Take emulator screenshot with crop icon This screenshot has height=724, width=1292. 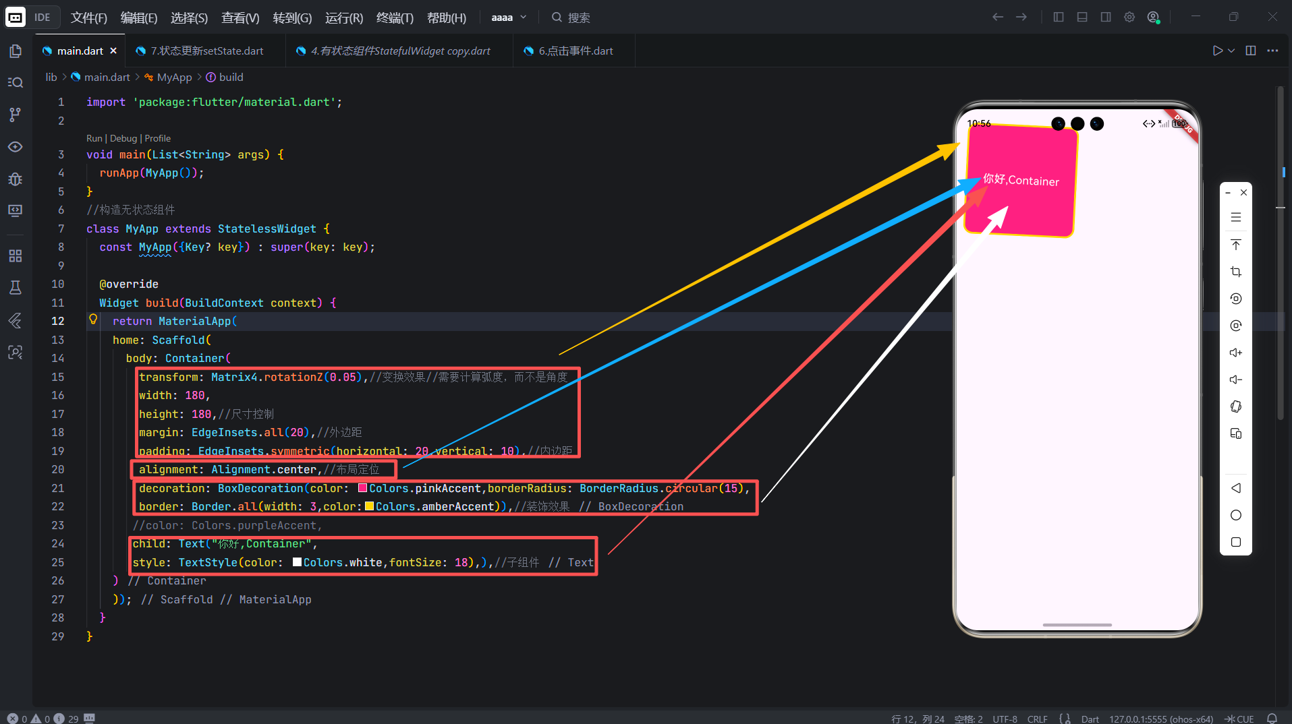click(1236, 272)
